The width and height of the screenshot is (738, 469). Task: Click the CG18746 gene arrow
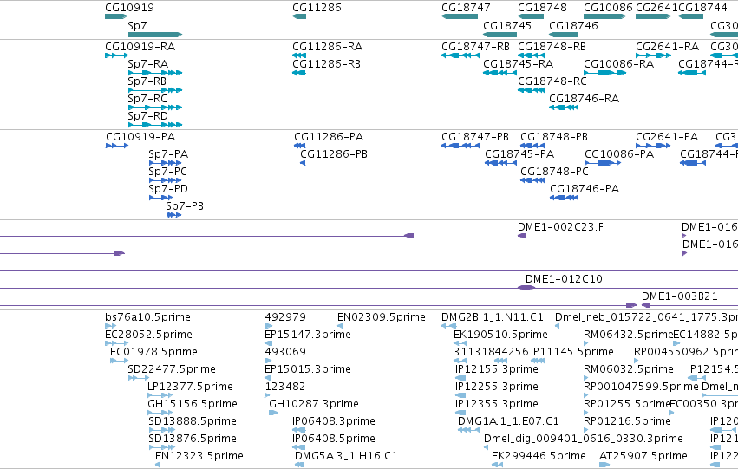[563, 35]
